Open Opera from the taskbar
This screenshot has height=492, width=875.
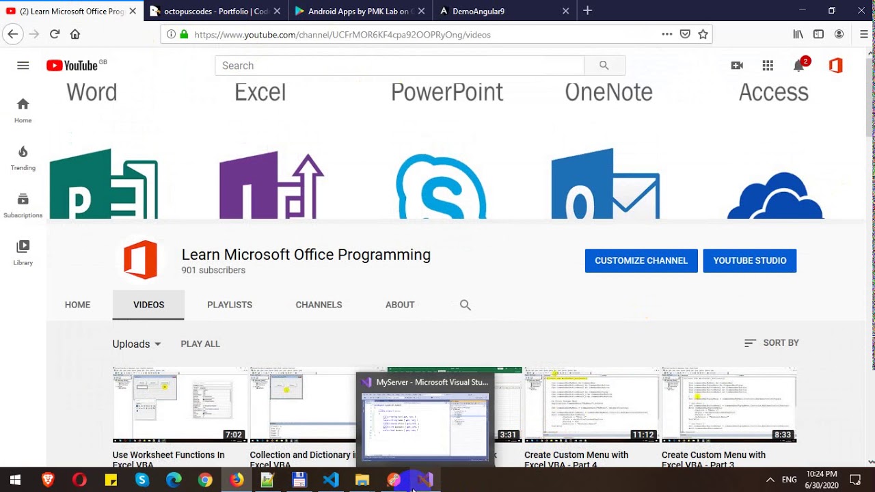click(79, 480)
